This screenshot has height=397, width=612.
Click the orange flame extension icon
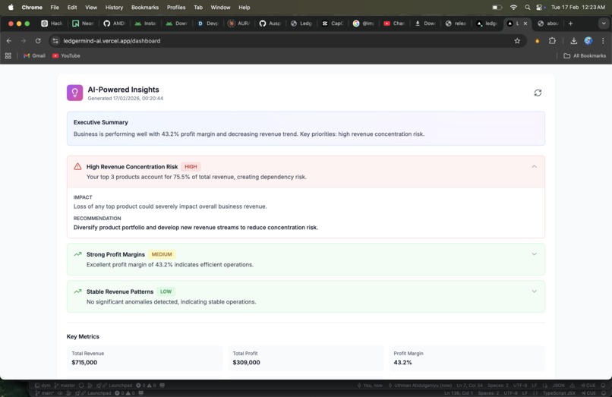(538, 40)
